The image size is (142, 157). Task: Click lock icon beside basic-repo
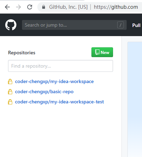tap(10, 92)
